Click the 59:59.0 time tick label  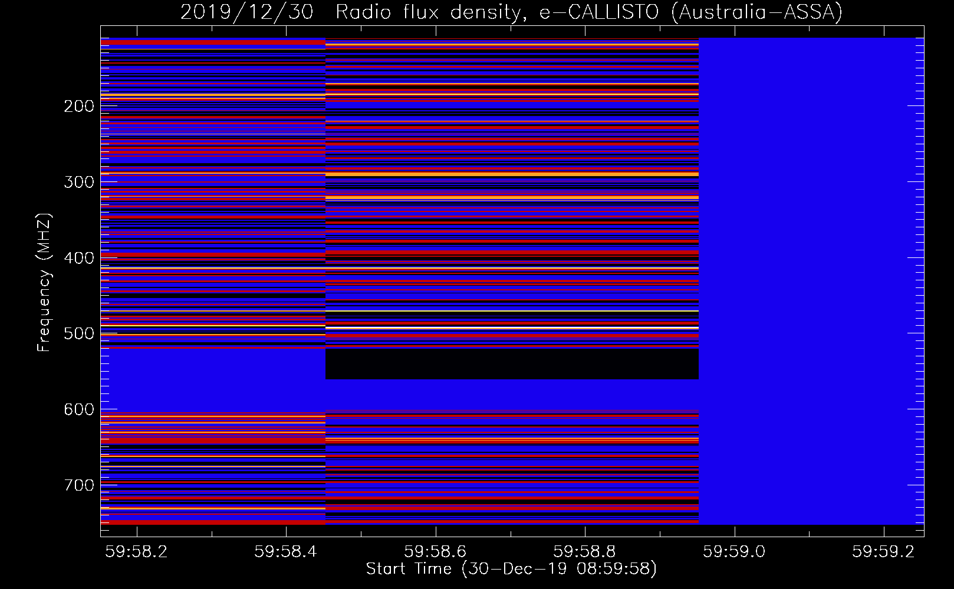[734, 551]
